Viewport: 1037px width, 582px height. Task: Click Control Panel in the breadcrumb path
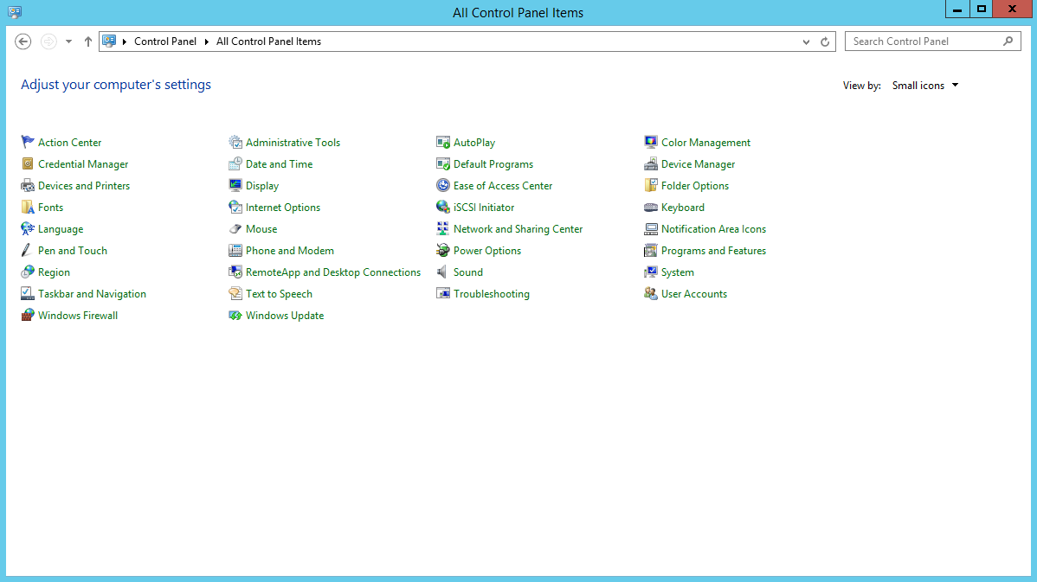(x=165, y=41)
